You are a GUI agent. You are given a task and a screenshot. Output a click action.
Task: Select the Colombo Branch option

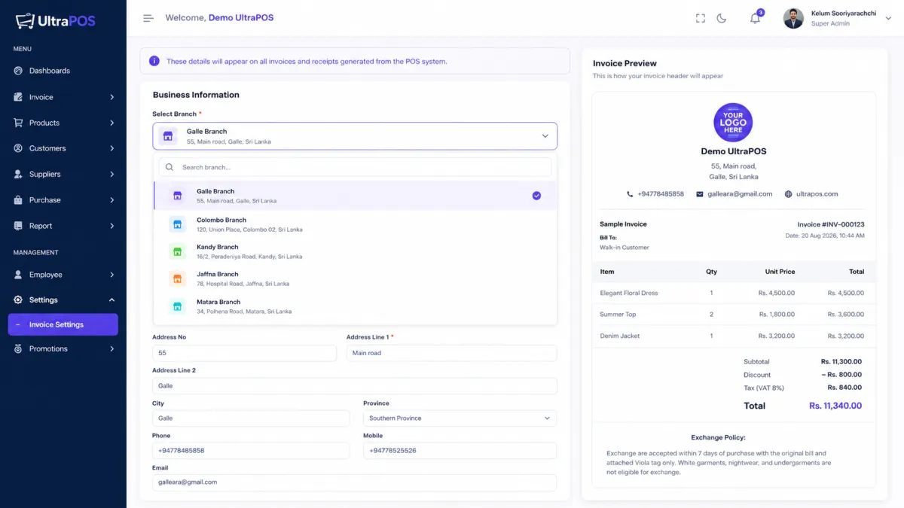click(x=356, y=224)
